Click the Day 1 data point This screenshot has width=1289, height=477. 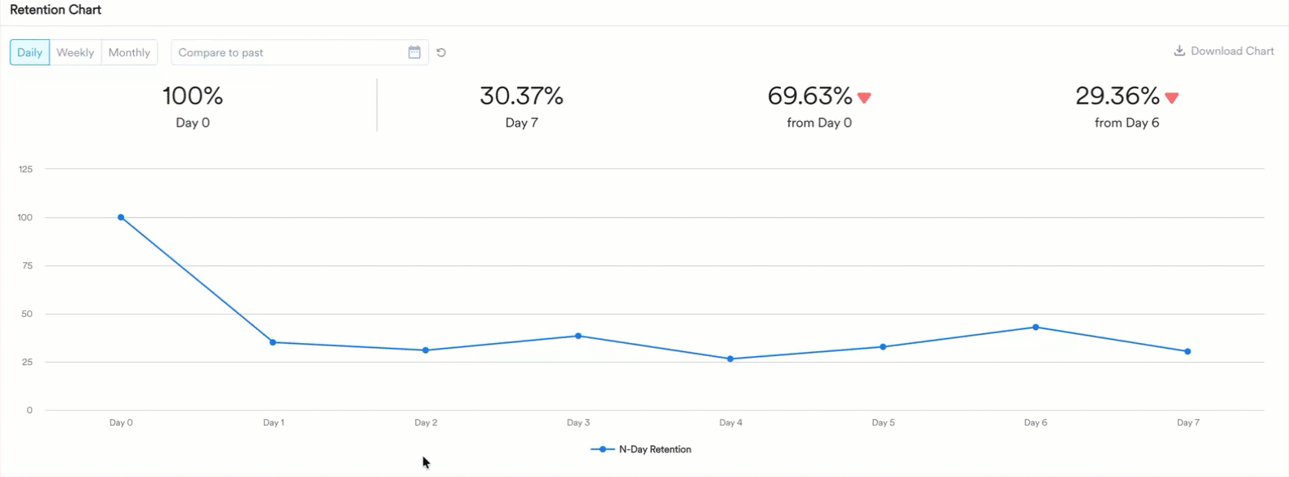[273, 342]
